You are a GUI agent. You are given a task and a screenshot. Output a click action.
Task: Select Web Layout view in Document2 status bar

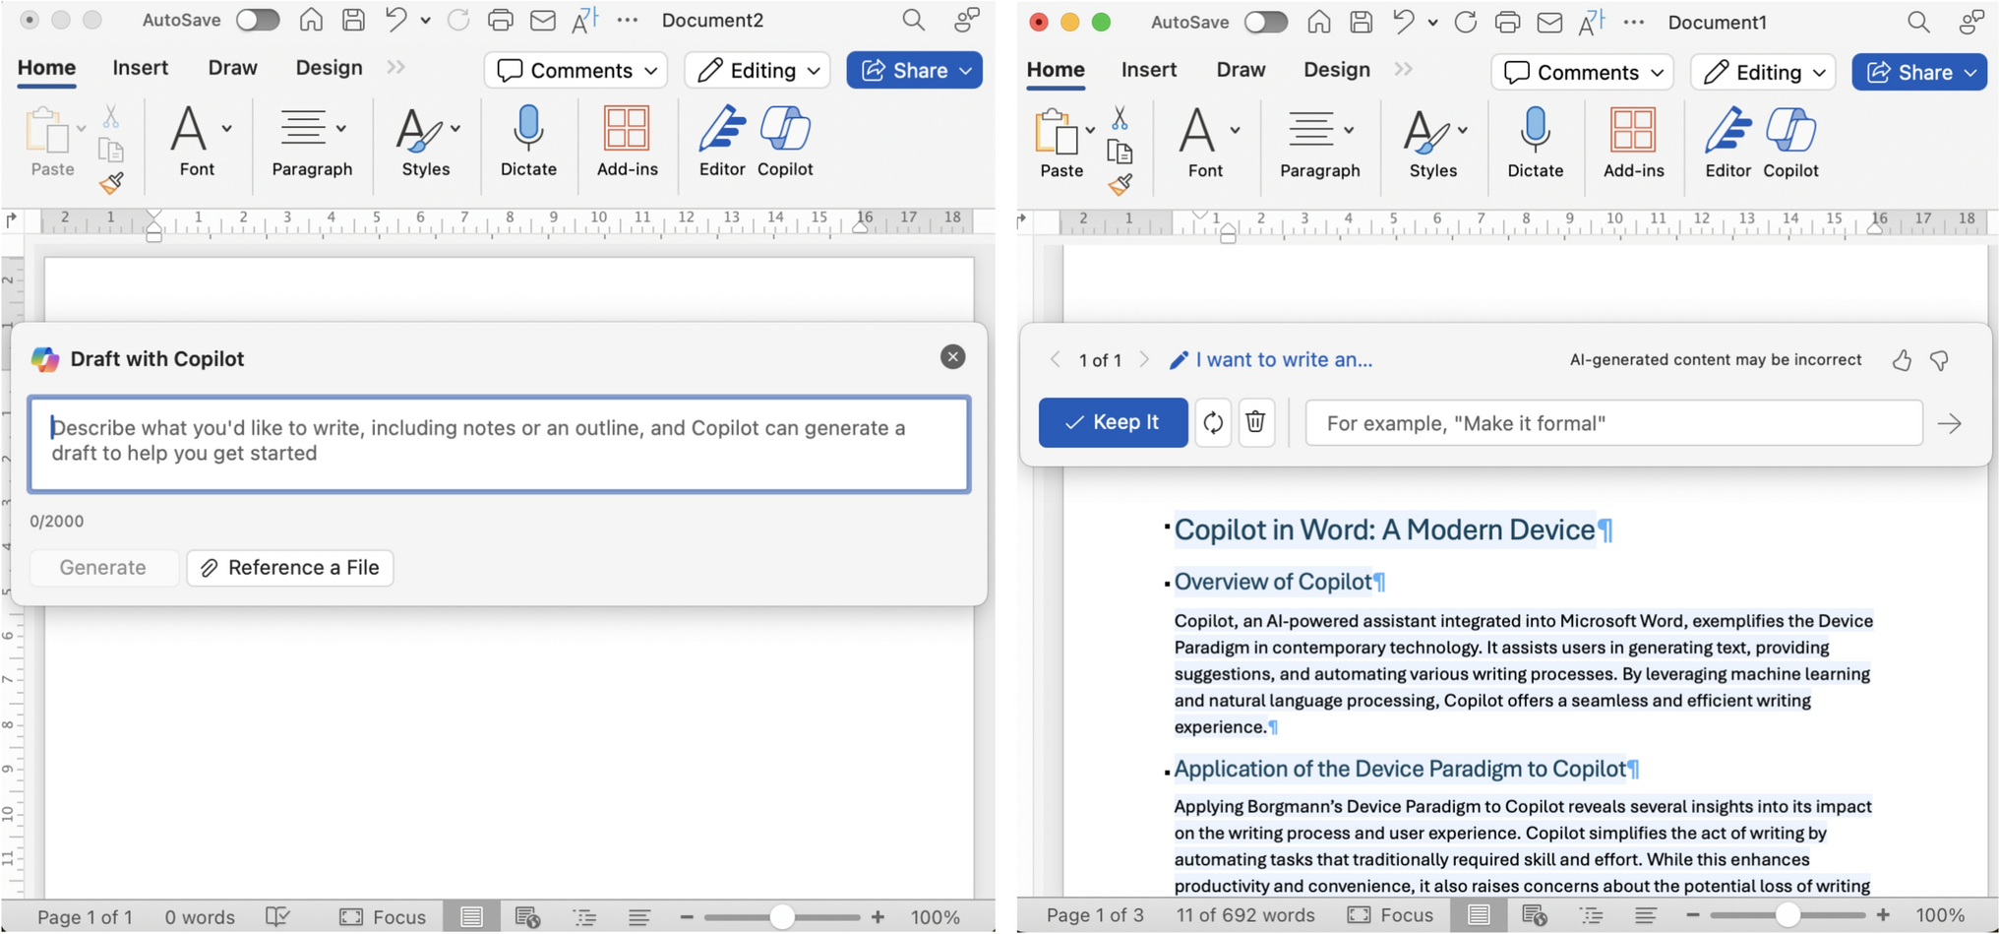click(527, 917)
